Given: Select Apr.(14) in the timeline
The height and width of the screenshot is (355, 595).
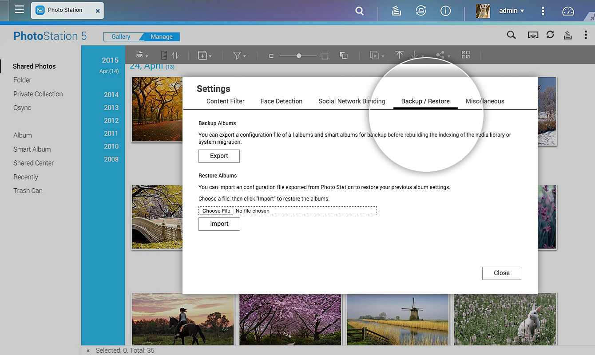Looking at the screenshot, I should click(109, 71).
